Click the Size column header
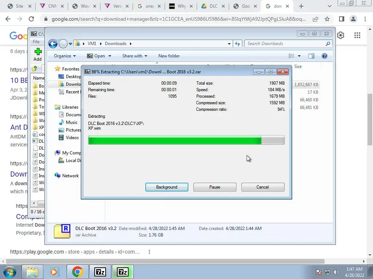 click(298, 66)
